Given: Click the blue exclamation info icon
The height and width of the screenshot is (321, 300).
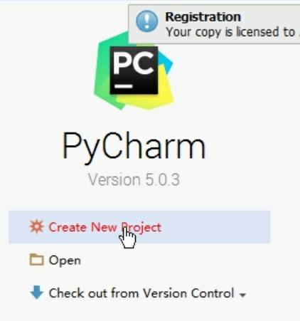Looking at the screenshot, I should [147, 21].
